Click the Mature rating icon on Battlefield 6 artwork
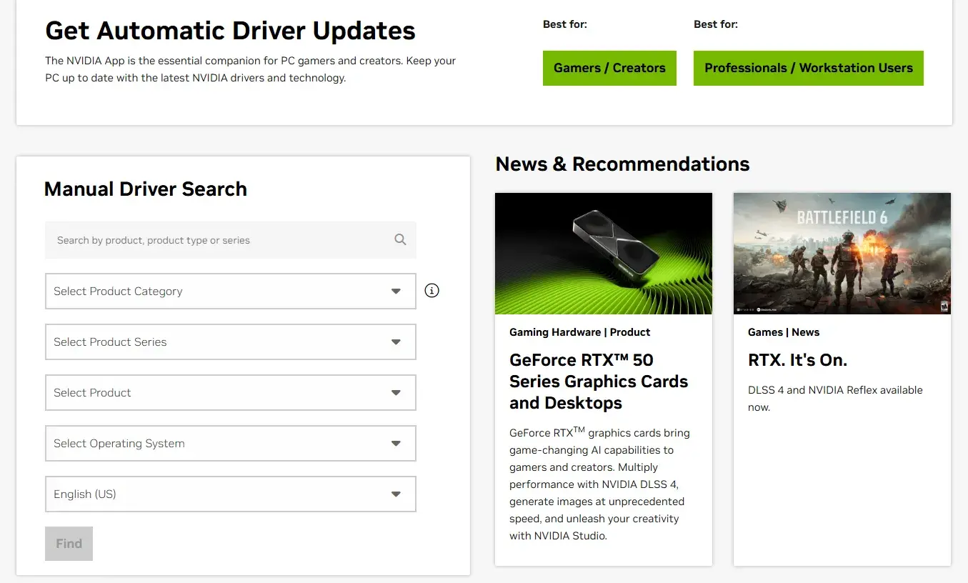The width and height of the screenshot is (968, 583). click(x=943, y=306)
